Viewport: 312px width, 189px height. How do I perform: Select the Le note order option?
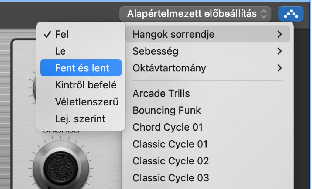60,51
